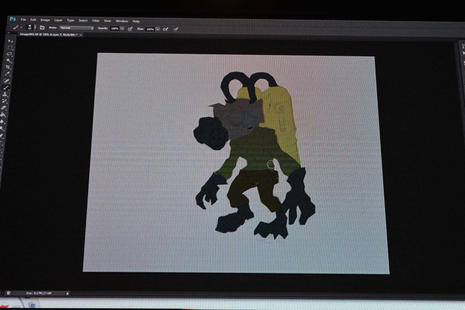Open the Select menu
Image resolution: width=465 pixels, height=310 pixels.
(x=83, y=20)
